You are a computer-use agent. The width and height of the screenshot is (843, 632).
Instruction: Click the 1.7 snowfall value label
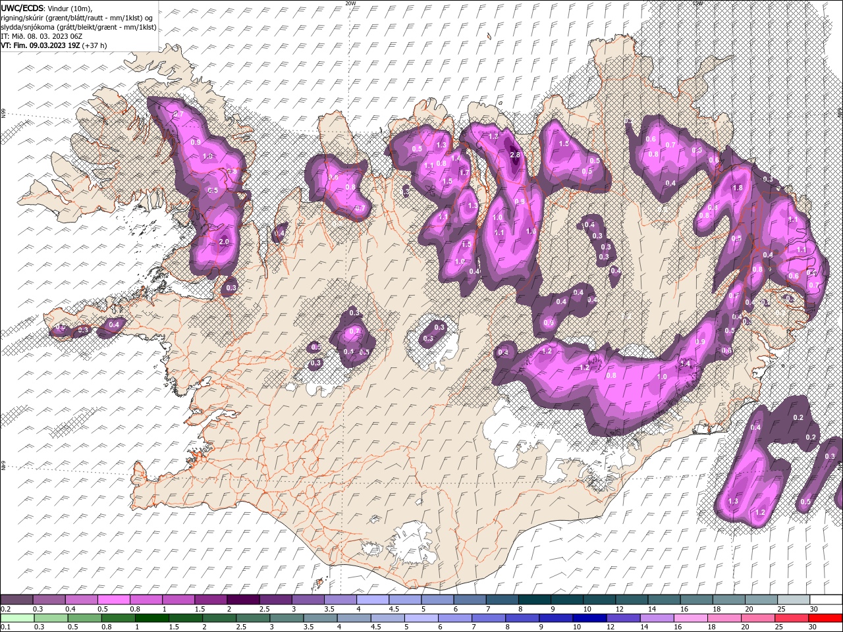tap(464, 172)
